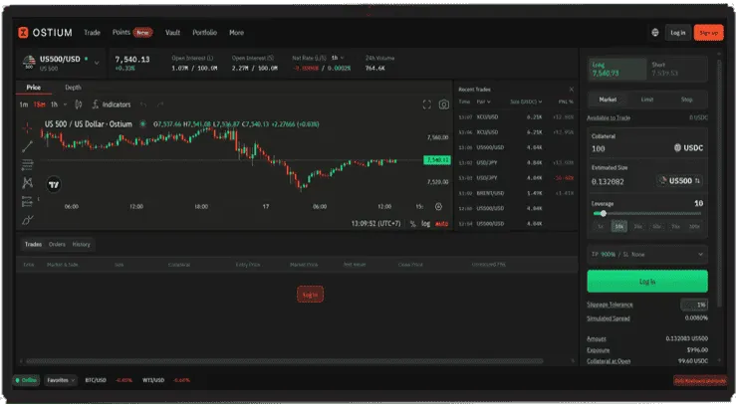Expand the US500/USD market selector
The width and height of the screenshot is (737, 408).
pyautogui.click(x=97, y=63)
